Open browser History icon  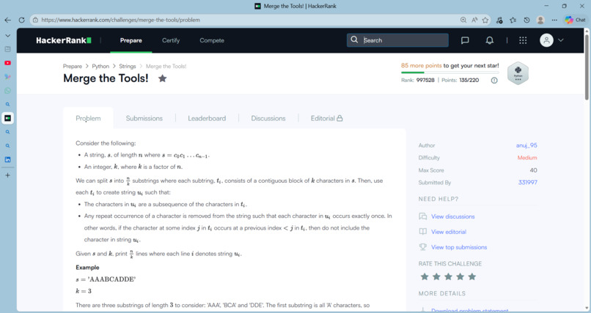click(527, 20)
